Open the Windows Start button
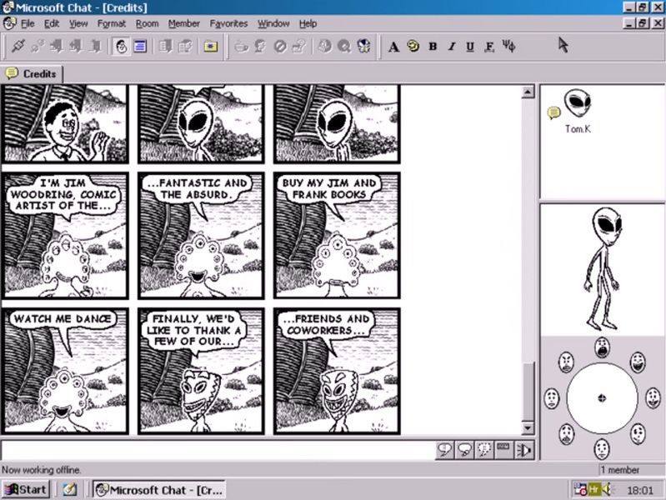The height and width of the screenshot is (500, 666). coord(26,490)
